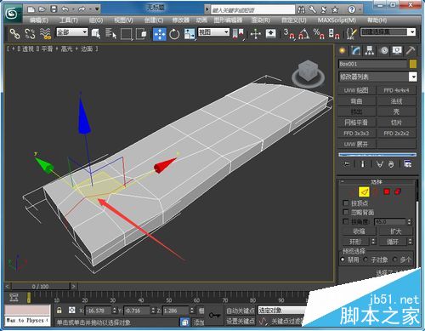
Task: Click the Bind to Space Warp icon
Action: pos(45,33)
